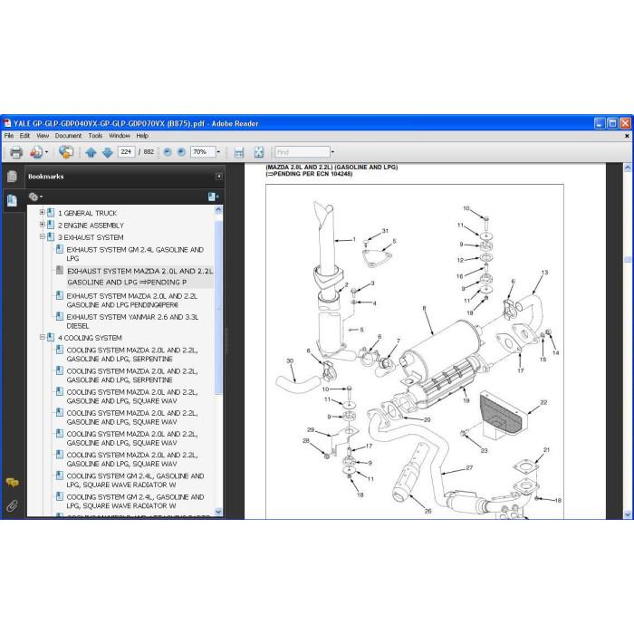Click the scrolling mode page icon
634x634 pixels.
(x=239, y=152)
